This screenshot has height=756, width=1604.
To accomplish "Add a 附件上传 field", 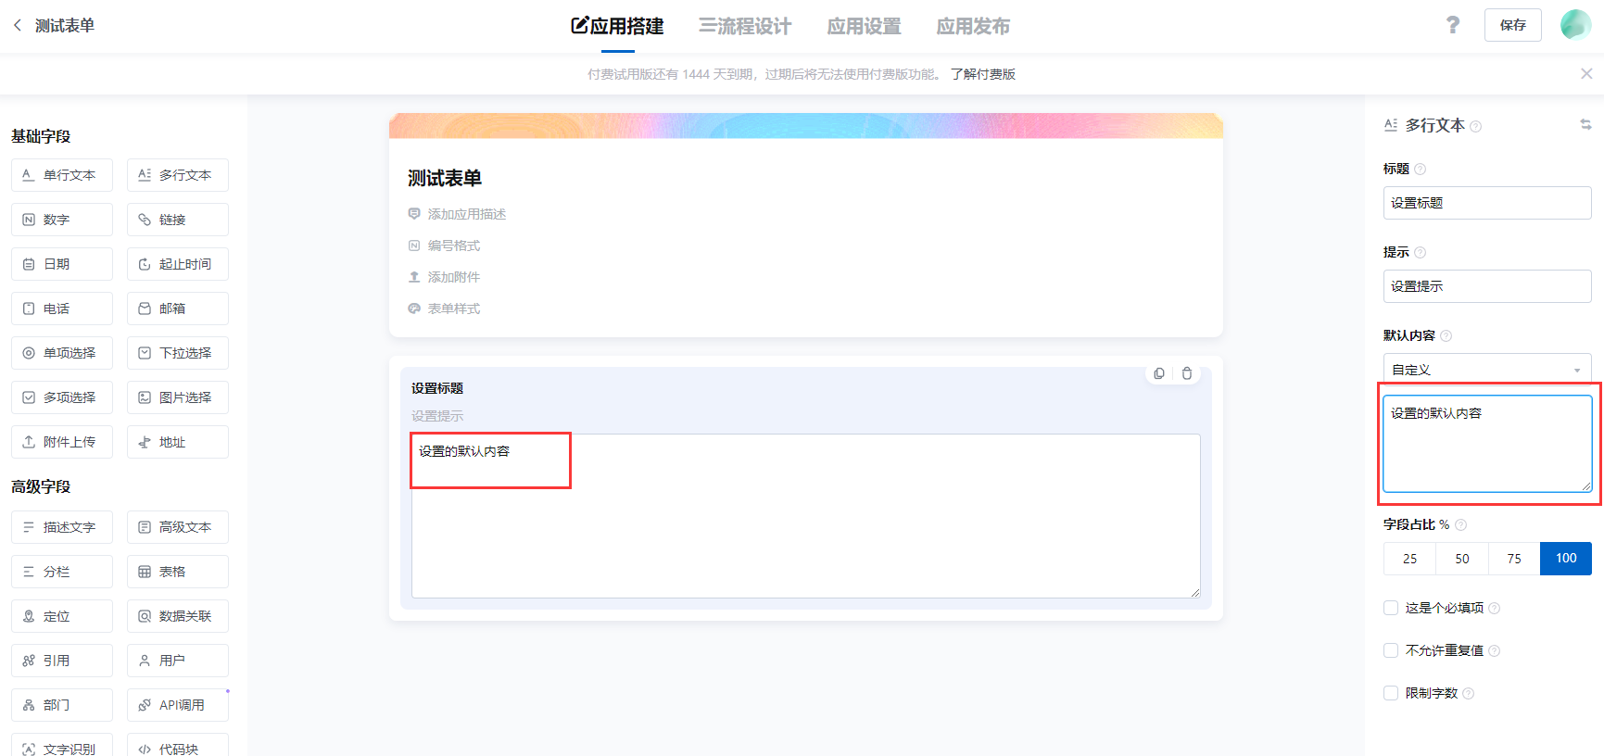I will click(62, 442).
